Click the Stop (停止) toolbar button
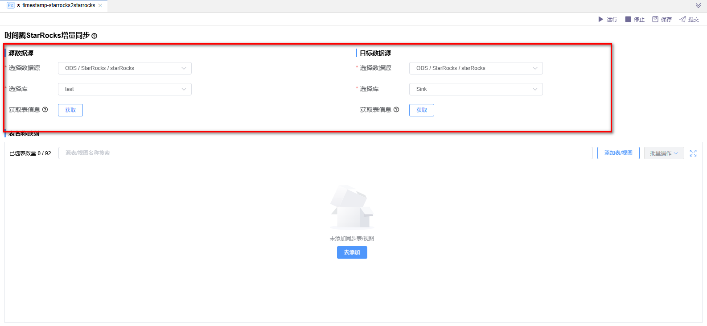 click(x=635, y=19)
